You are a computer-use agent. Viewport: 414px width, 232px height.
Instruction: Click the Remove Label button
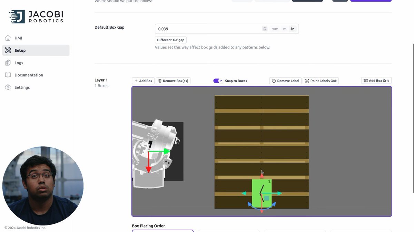[285, 81]
